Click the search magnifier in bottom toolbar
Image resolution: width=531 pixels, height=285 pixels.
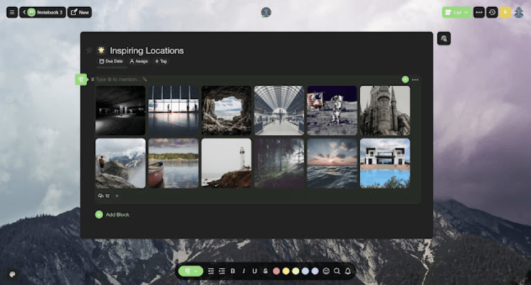click(x=337, y=271)
